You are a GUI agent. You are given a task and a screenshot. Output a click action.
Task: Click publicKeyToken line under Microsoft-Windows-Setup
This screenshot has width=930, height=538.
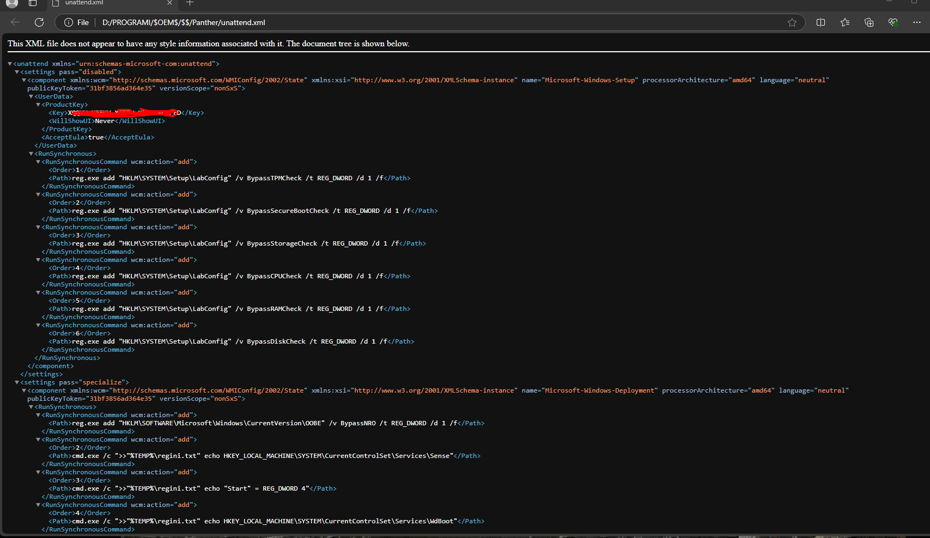pos(136,88)
